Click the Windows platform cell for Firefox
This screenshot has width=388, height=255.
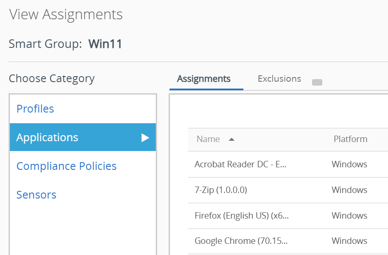click(349, 216)
